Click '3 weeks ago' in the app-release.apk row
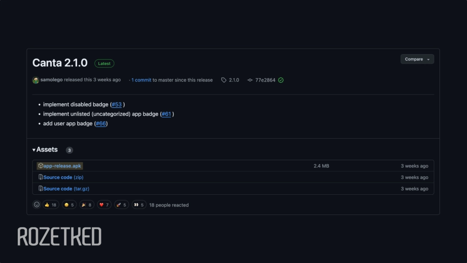This screenshot has width=467, height=263. click(415, 166)
